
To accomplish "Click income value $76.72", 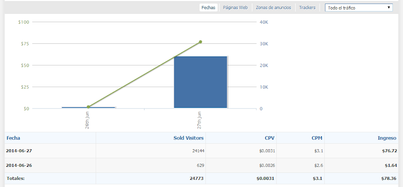I will click(389, 151).
